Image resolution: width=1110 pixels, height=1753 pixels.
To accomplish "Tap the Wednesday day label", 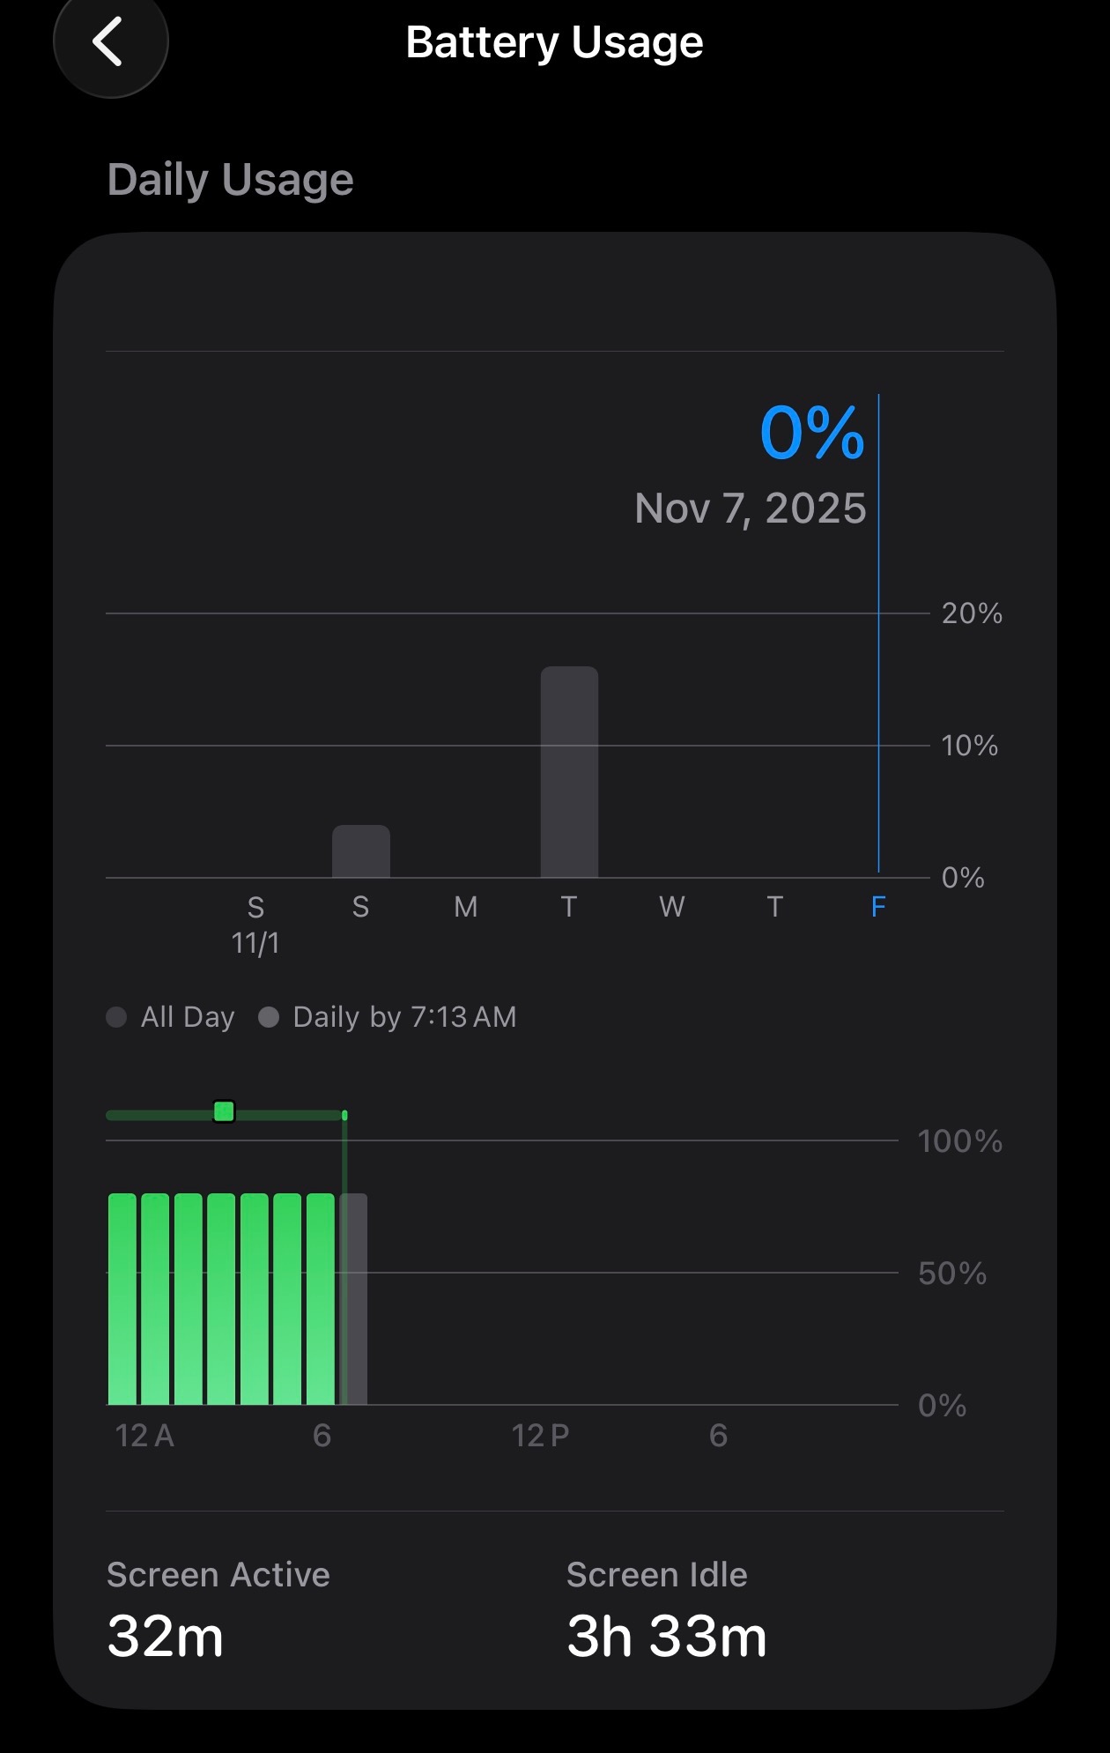I will pos(671,906).
